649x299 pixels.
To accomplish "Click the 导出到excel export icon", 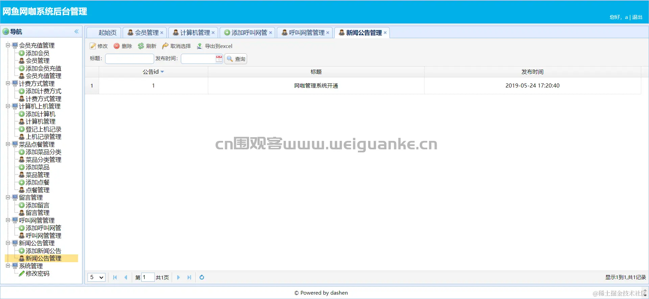I will pos(200,46).
